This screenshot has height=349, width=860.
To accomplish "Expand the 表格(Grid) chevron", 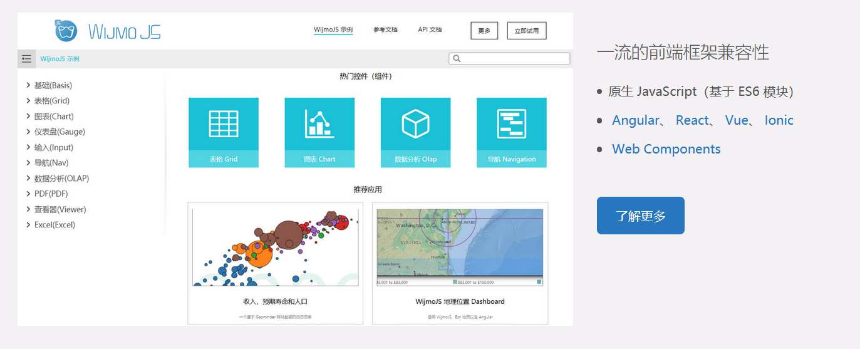I will pyautogui.click(x=29, y=101).
